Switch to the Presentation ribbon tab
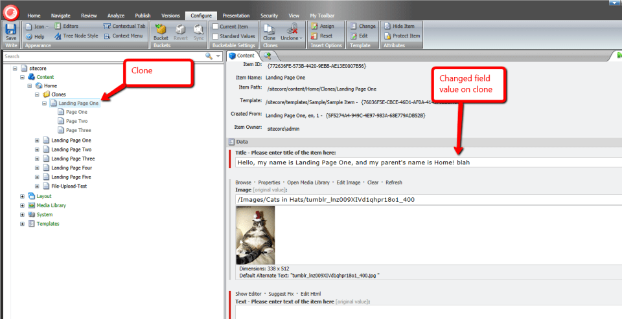Viewport: 622px width, 319px height. pos(236,15)
